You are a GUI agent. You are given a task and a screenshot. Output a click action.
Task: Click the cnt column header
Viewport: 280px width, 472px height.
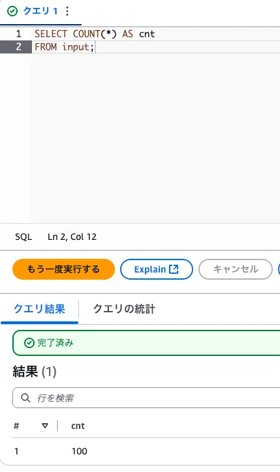[x=78, y=426]
